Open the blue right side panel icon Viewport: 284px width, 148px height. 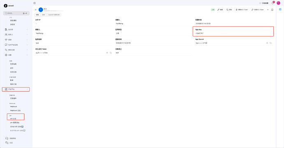[280, 9]
